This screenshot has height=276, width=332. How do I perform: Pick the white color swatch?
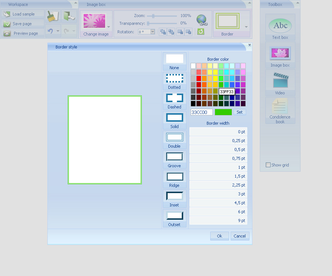[x=193, y=66]
